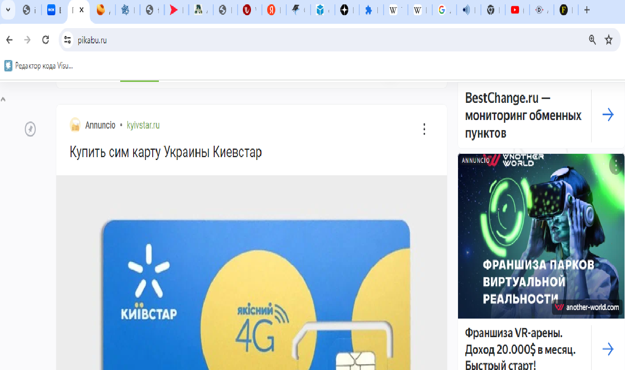Viewport: 625px width, 370px height.
Task: Switch to the YouTube tab
Action: tap(515, 10)
